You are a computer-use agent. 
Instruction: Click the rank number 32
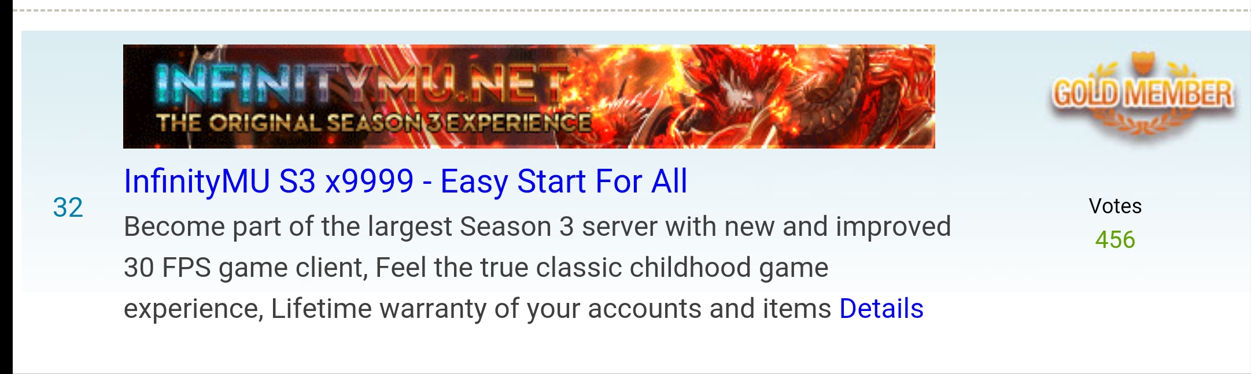click(68, 208)
